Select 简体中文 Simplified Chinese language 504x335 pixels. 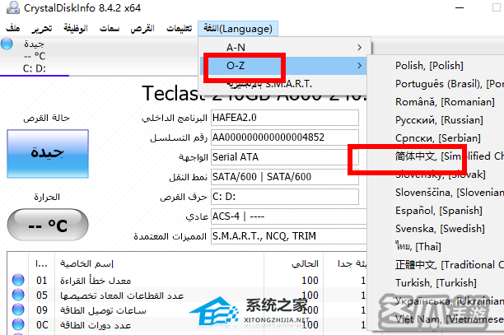tap(449, 156)
